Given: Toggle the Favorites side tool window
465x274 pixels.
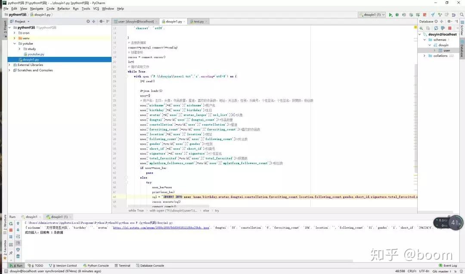Looking at the screenshot, I should pos(5,249).
